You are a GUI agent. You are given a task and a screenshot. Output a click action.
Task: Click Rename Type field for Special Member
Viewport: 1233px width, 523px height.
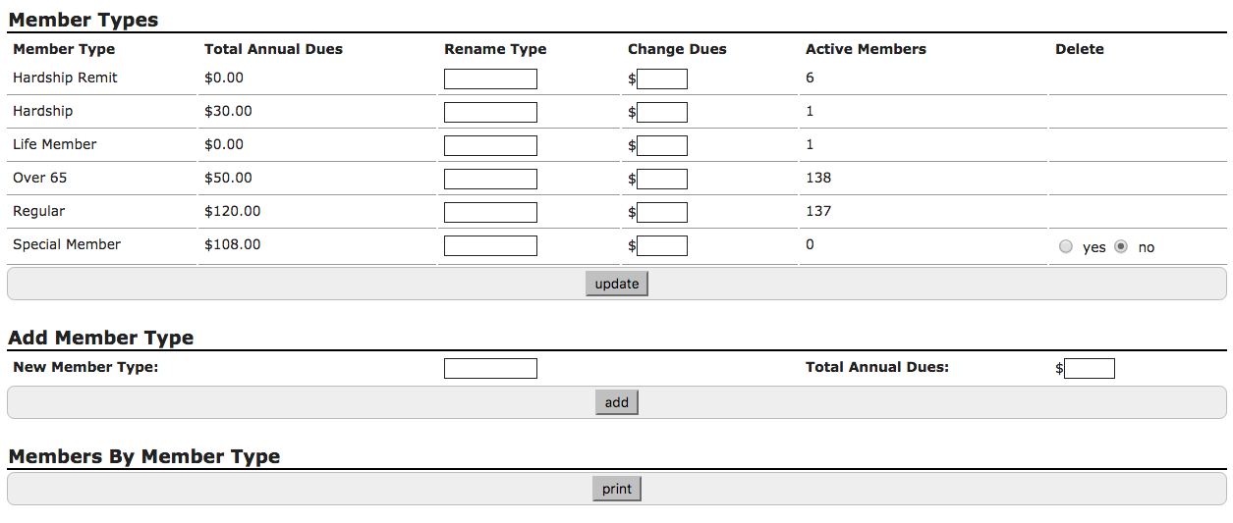pyautogui.click(x=490, y=246)
